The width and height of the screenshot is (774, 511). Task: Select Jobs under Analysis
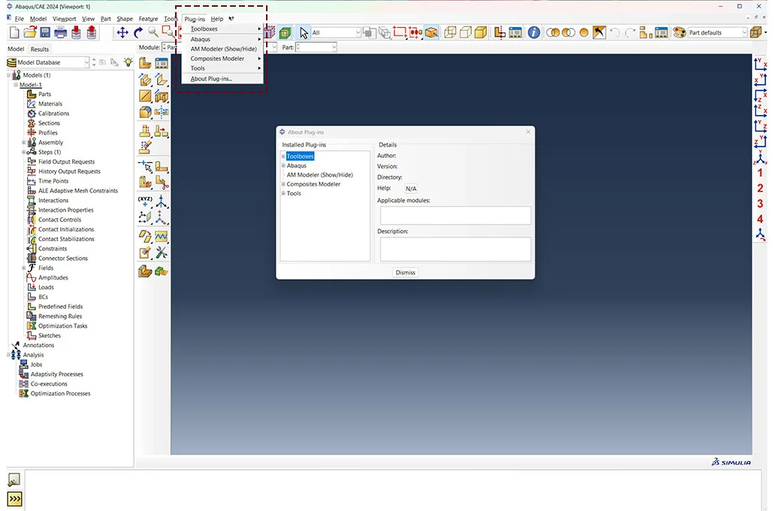pyautogui.click(x=37, y=364)
